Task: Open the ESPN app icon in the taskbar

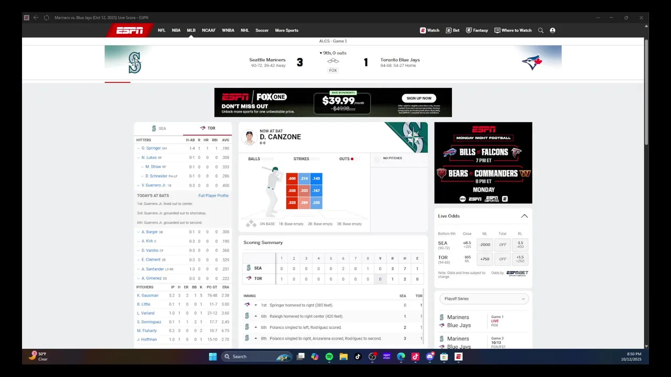Action: [459, 357]
